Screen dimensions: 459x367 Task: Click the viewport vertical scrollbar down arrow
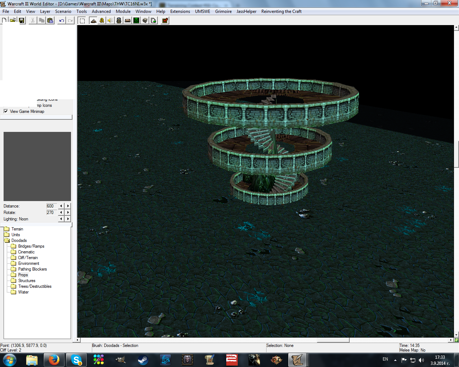(x=456, y=335)
